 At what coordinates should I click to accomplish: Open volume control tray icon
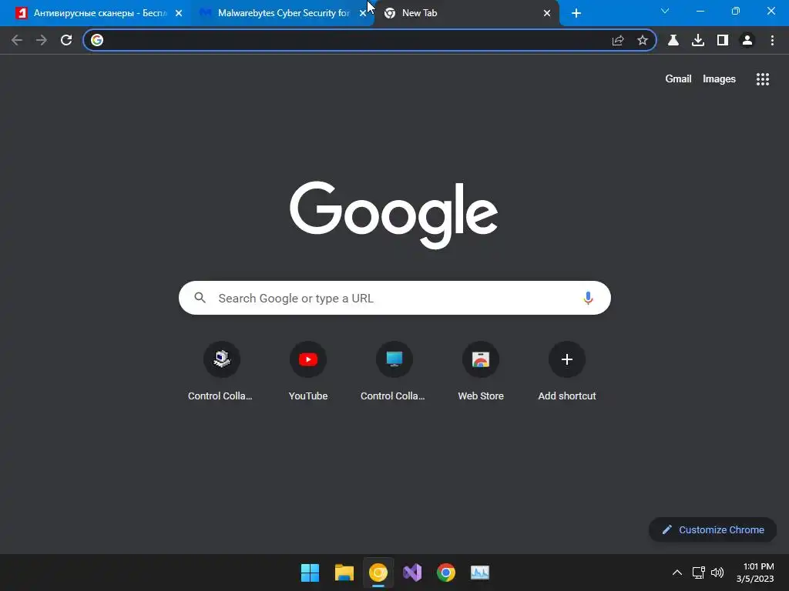(x=717, y=573)
